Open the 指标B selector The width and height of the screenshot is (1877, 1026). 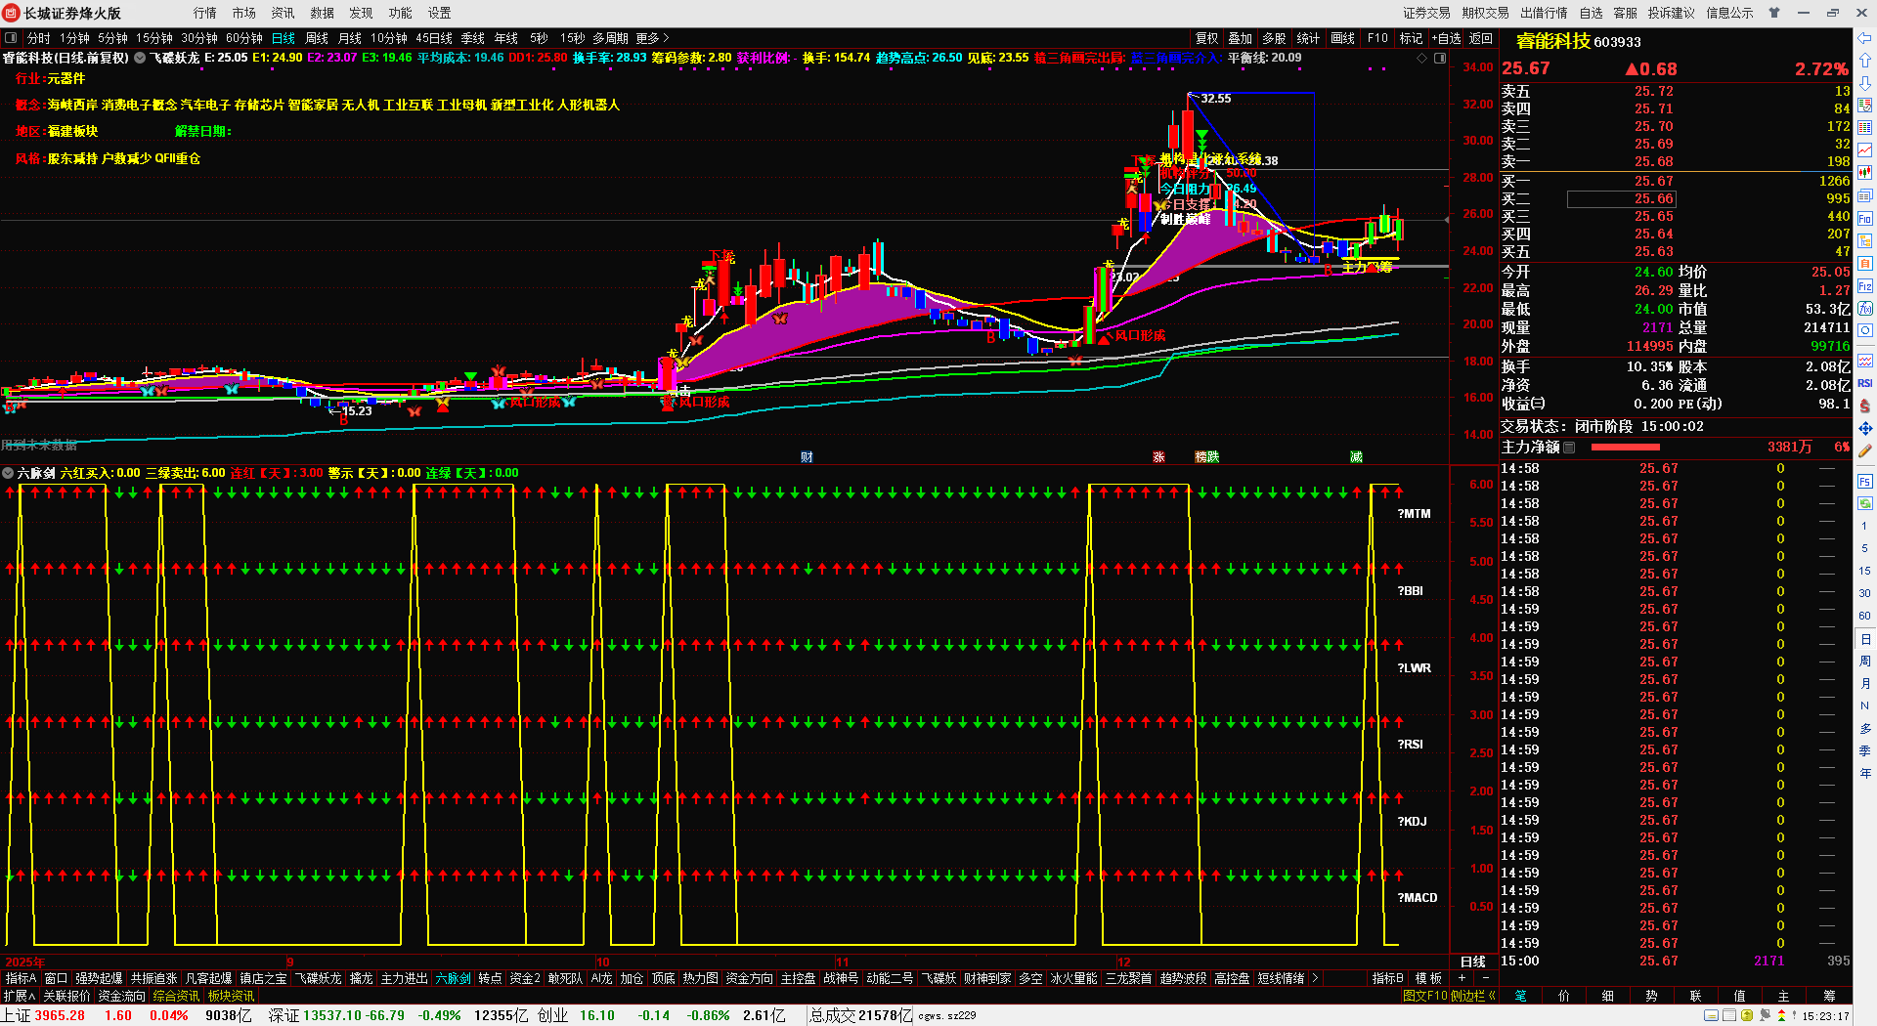pyautogui.click(x=1387, y=978)
